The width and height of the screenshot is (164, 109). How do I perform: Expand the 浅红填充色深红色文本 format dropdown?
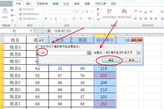(138, 53)
